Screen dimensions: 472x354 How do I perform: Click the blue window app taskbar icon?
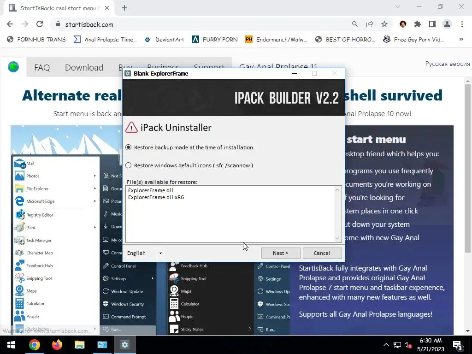click(102, 345)
